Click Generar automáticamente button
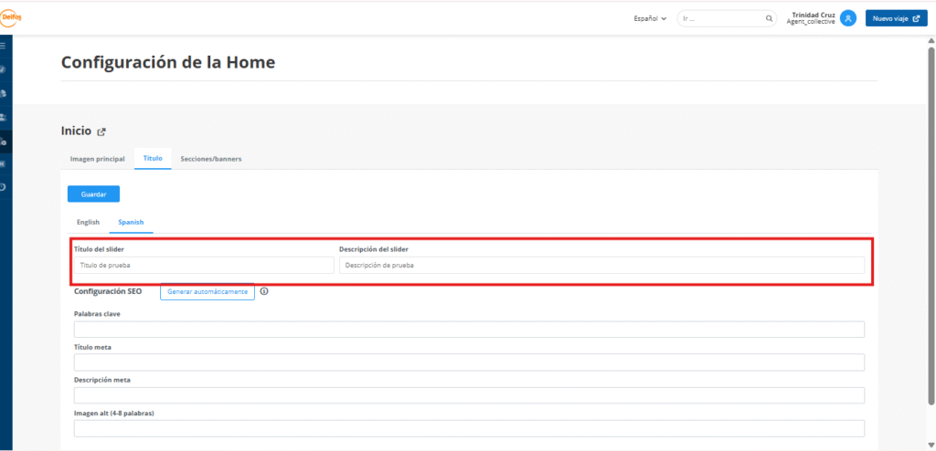Image resolution: width=936 pixels, height=451 pixels. pyautogui.click(x=207, y=291)
